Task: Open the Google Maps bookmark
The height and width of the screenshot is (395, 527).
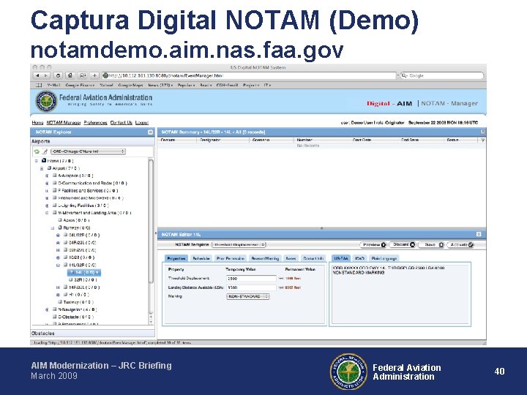Action: click(x=130, y=86)
